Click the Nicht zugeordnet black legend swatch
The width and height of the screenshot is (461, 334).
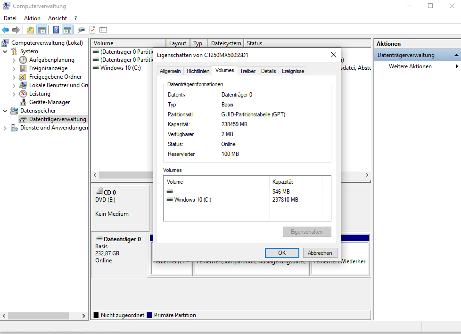pyautogui.click(x=96, y=315)
